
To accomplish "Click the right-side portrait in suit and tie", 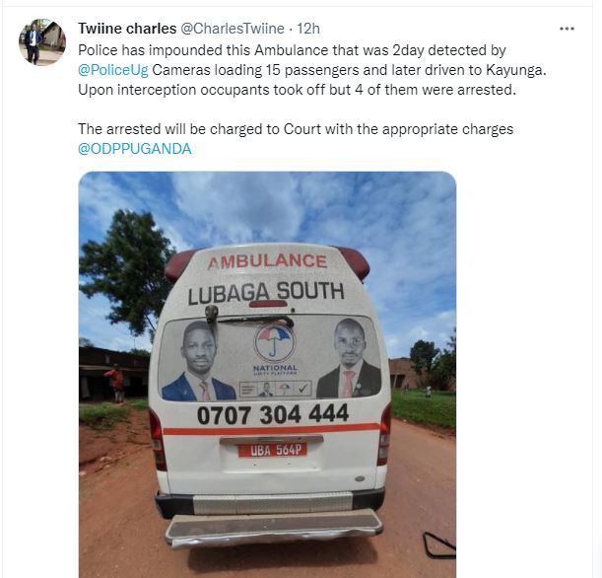I will [349, 358].
